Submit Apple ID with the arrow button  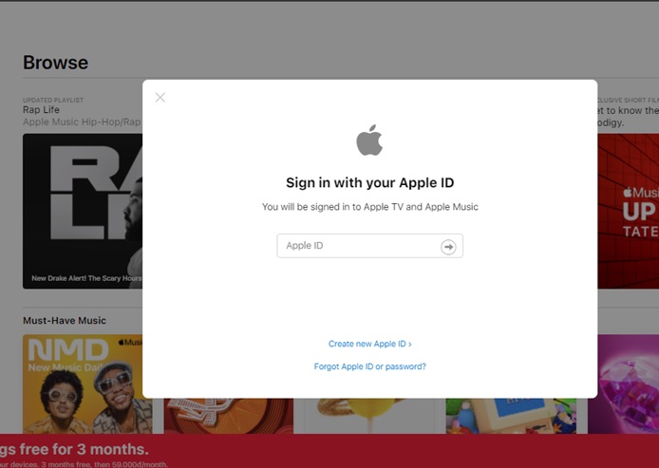[x=448, y=247]
